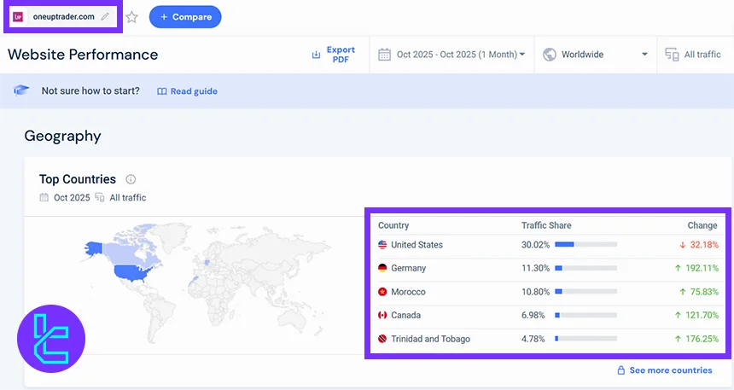
Task: Click the purple logo badge on map
Action: click(51, 339)
